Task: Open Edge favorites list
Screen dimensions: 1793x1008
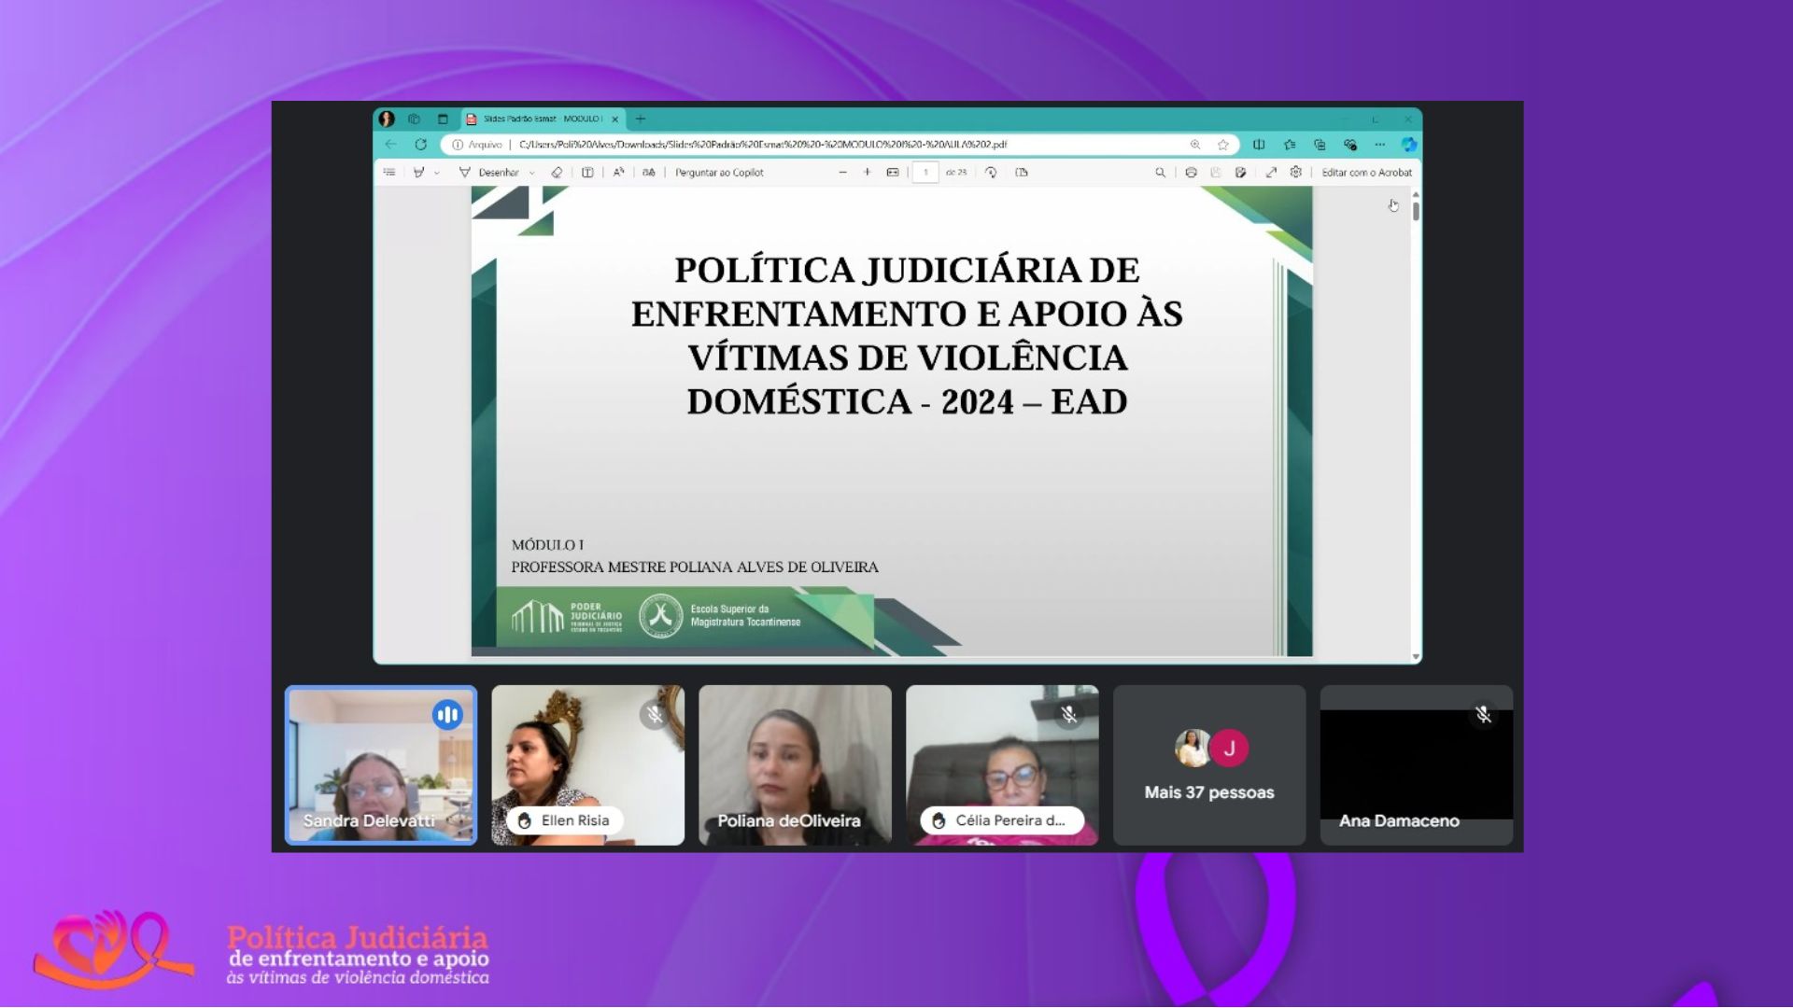Action: [x=1290, y=145]
